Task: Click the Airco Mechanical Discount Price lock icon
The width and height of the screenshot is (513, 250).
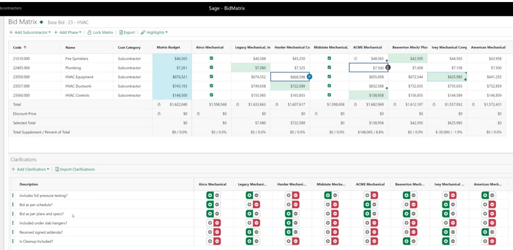Action: (x=198, y=114)
